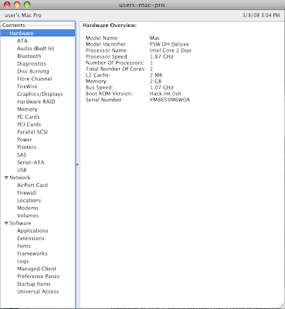Open AirPort Card entry
This screenshot has height=309, width=285.
click(32, 185)
